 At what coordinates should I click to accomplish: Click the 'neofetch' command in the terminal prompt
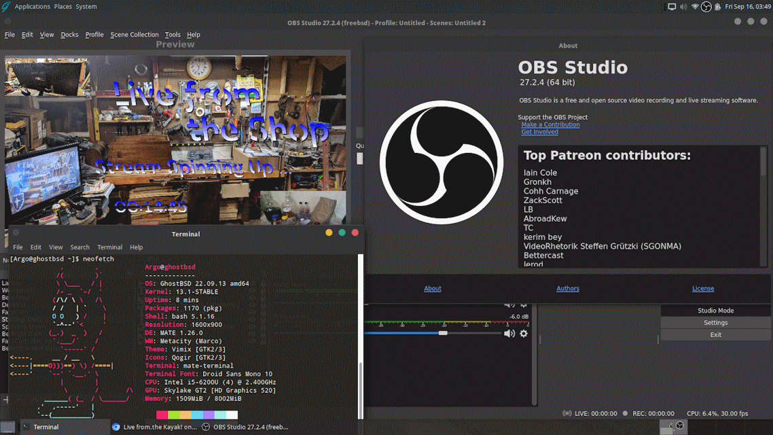pyautogui.click(x=98, y=259)
